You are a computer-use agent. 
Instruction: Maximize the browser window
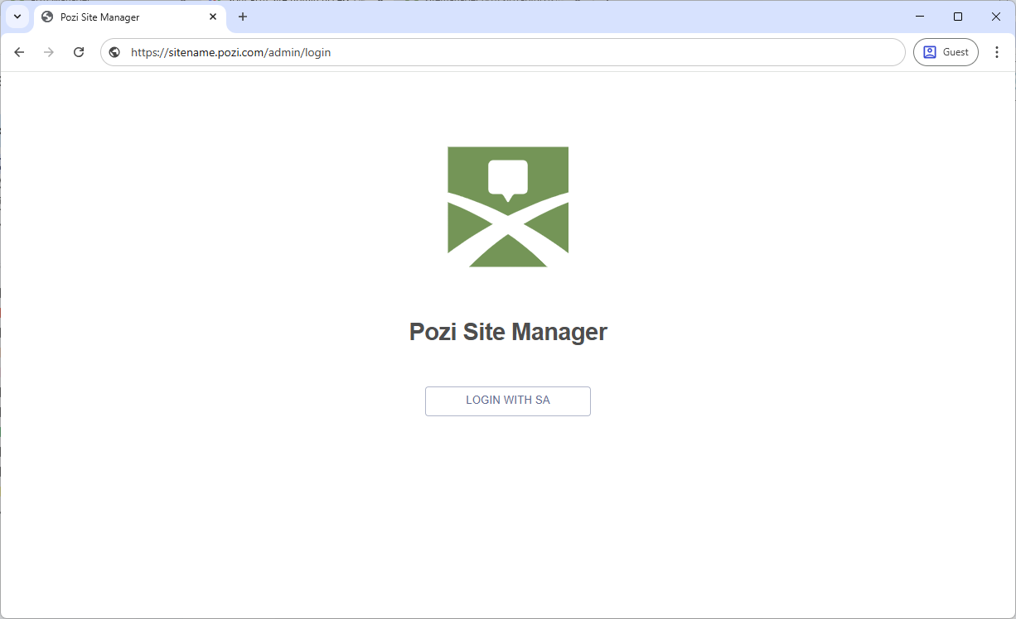pyautogui.click(x=958, y=17)
